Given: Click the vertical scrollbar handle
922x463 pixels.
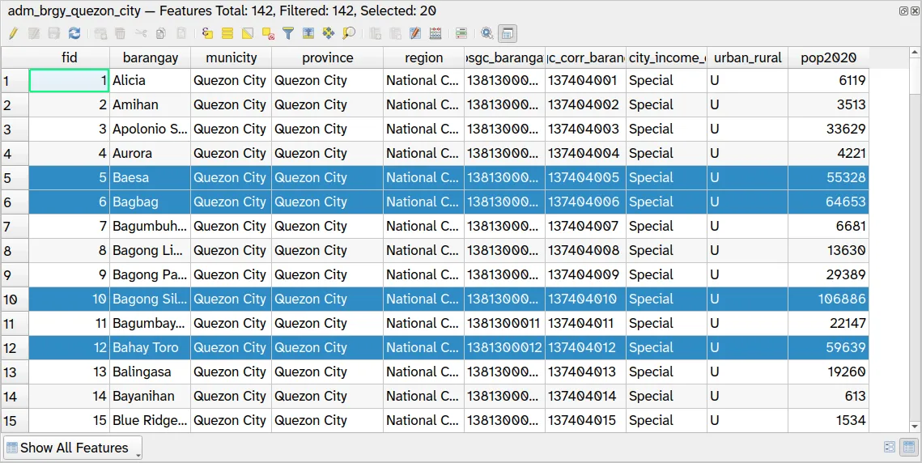Looking at the screenshot, I should coord(915,76).
